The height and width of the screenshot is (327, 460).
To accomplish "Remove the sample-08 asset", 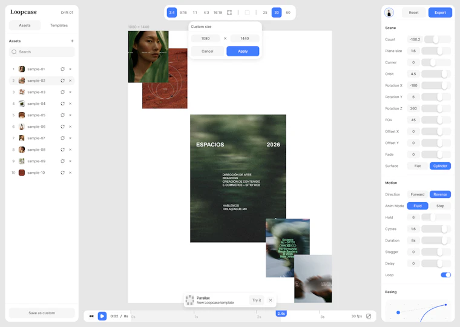I will (70, 150).
